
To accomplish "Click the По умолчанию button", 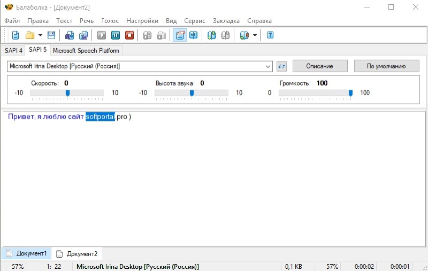I will [x=387, y=66].
